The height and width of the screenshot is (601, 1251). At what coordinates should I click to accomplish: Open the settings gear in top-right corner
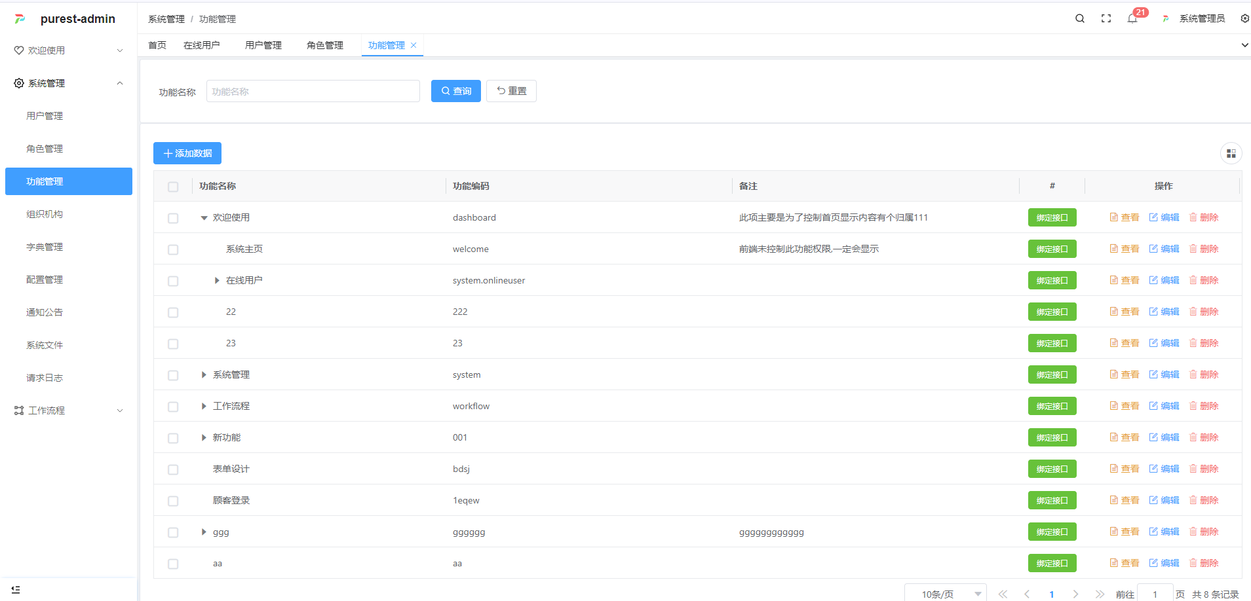[1244, 18]
